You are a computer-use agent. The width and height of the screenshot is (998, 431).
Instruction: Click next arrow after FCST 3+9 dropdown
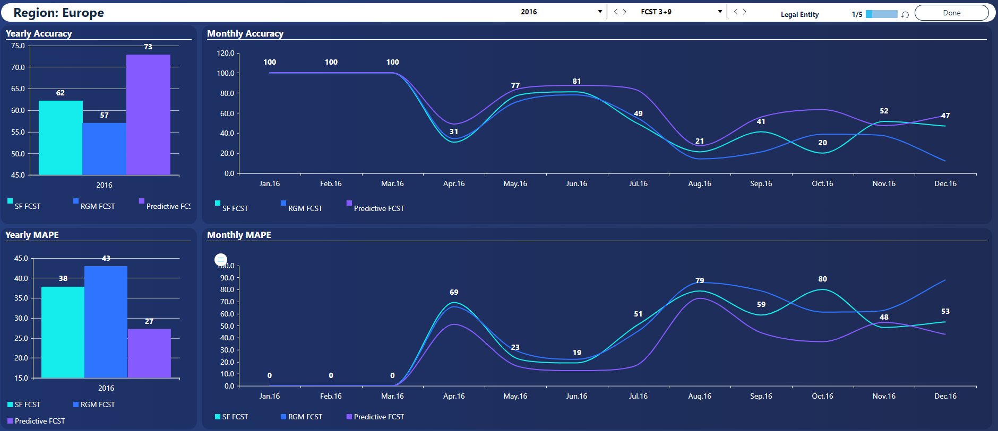(x=745, y=12)
